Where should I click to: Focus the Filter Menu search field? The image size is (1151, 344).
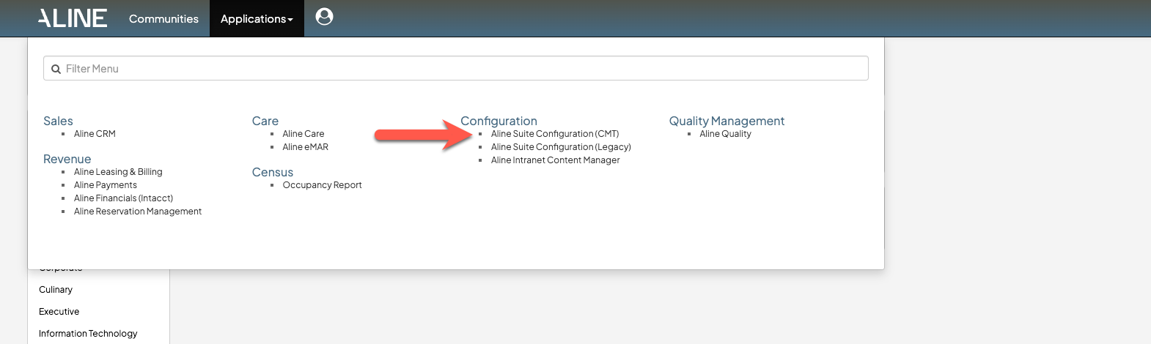[x=455, y=68]
